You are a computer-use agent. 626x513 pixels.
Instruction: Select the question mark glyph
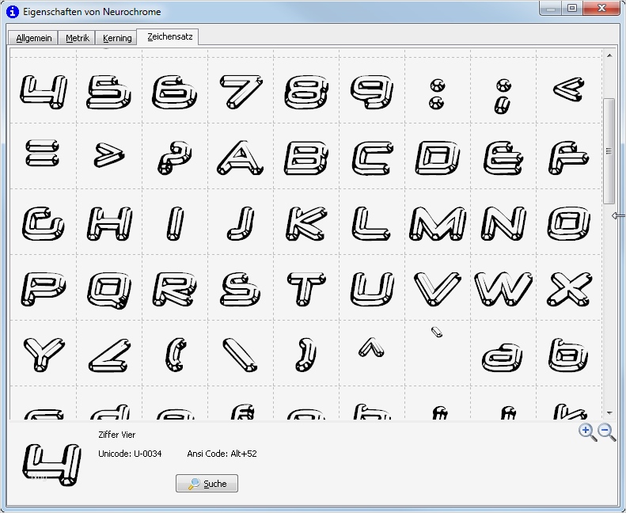pyautogui.click(x=175, y=157)
